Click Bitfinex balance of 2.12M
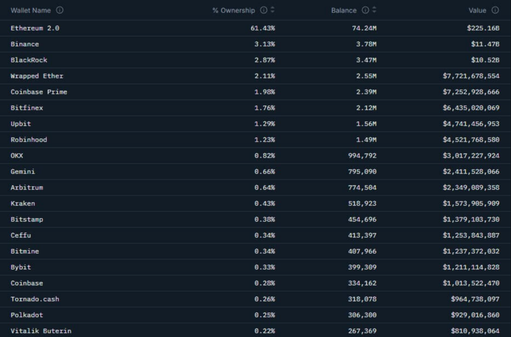The width and height of the screenshot is (511, 337). pos(366,108)
